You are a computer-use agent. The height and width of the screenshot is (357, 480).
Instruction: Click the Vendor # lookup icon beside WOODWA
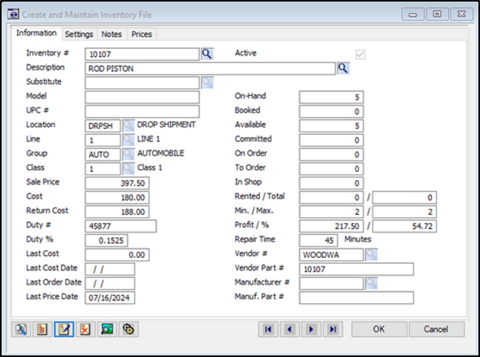371,255
